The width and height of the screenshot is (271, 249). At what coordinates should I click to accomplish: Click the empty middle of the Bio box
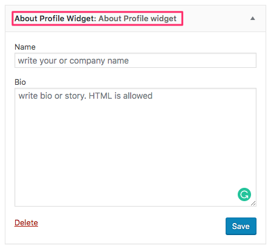pyautogui.click(x=135, y=147)
